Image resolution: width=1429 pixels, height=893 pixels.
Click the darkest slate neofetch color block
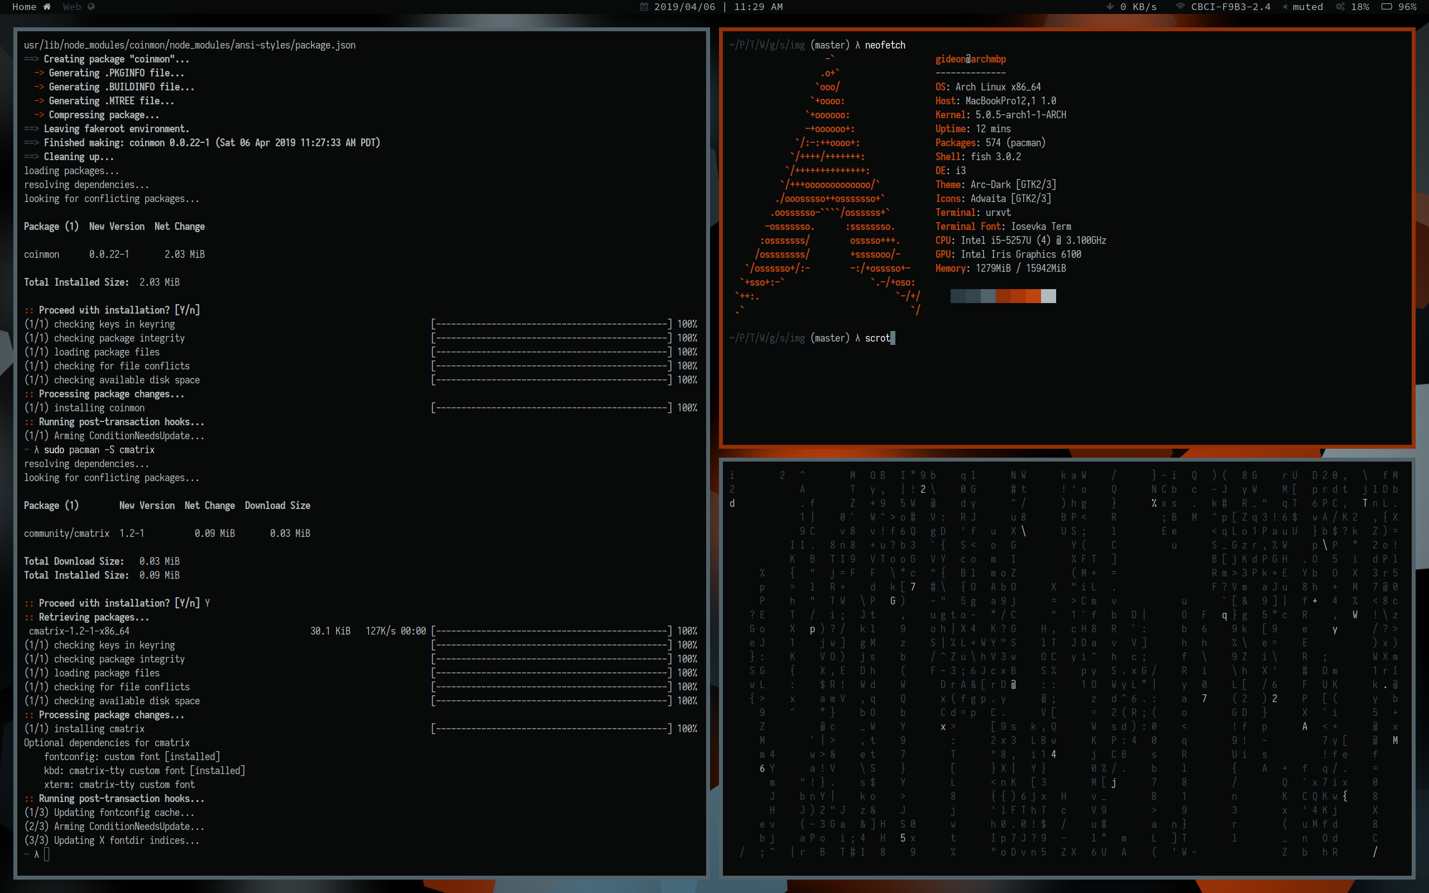[x=958, y=296]
